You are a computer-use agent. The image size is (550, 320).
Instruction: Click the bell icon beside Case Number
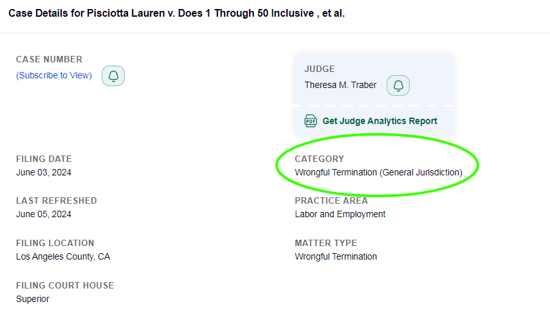click(x=113, y=76)
